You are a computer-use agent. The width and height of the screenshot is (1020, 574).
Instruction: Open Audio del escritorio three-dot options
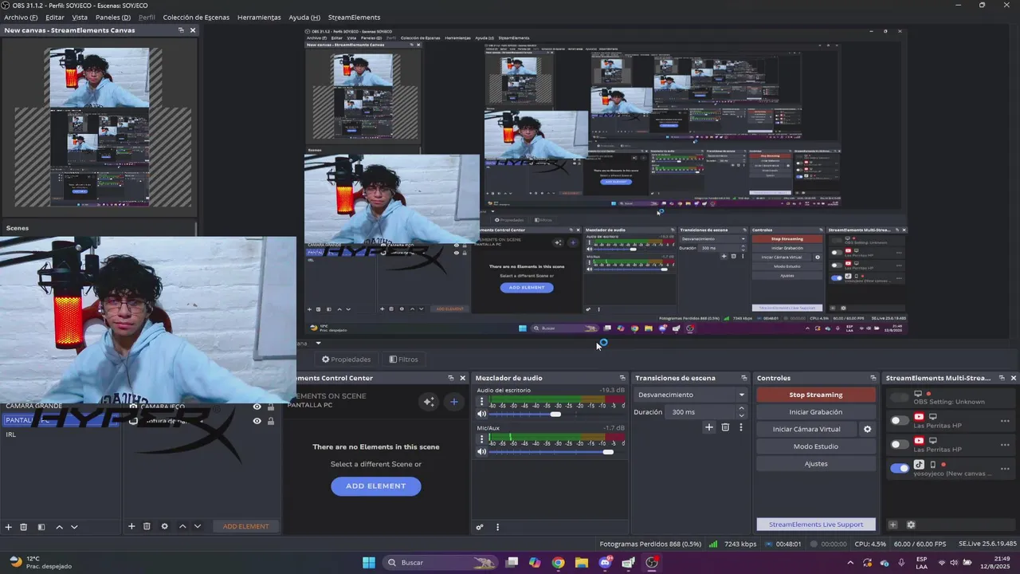[x=481, y=403]
